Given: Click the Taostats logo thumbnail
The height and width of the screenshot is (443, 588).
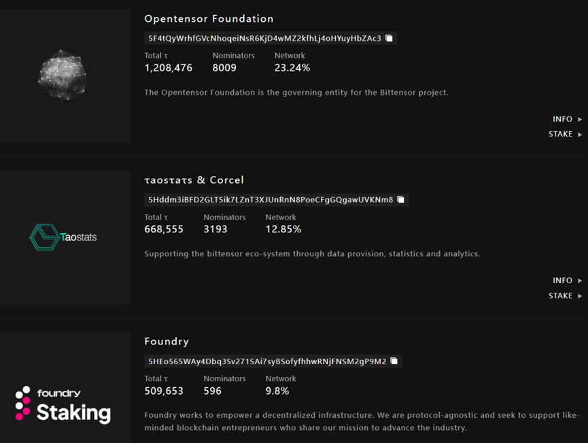Looking at the screenshot, I should coord(65,237).
